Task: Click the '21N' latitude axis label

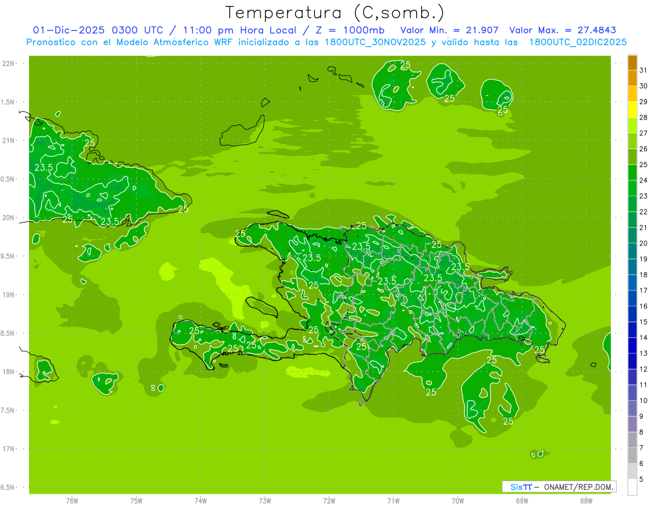Action: point(8,140)
